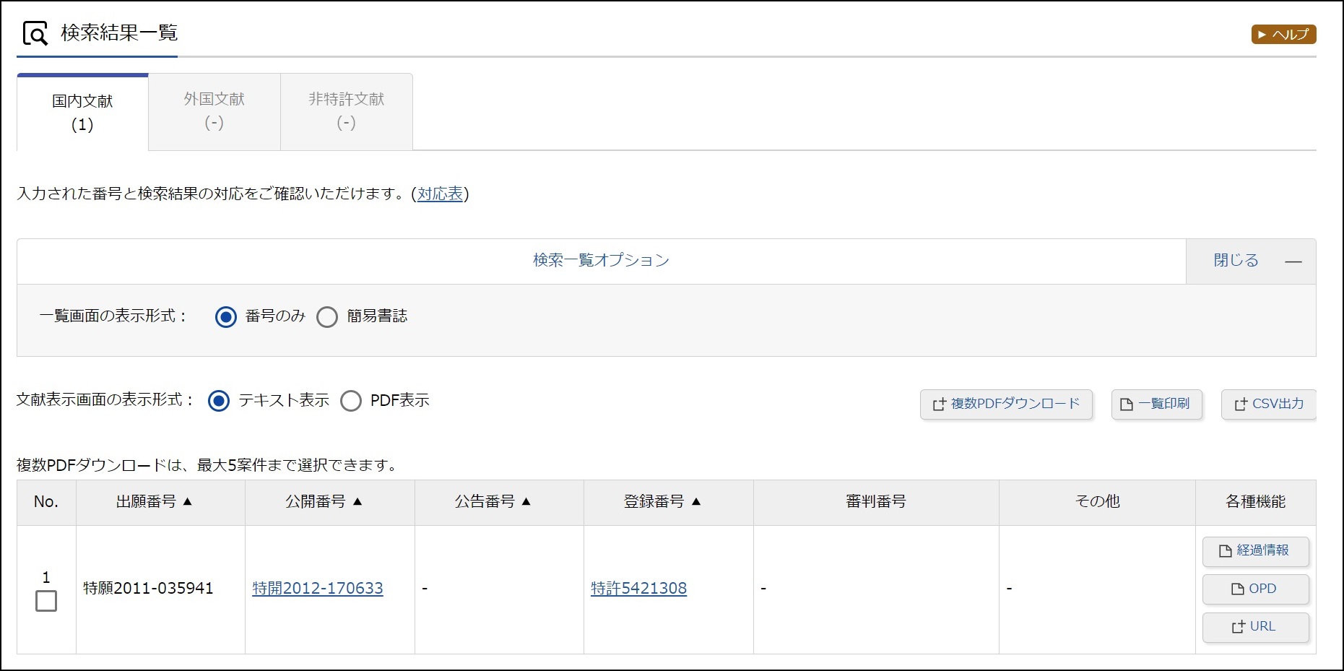
Task: Click 複数PDFダウンロード button
Action: [x=1006, y=404]
